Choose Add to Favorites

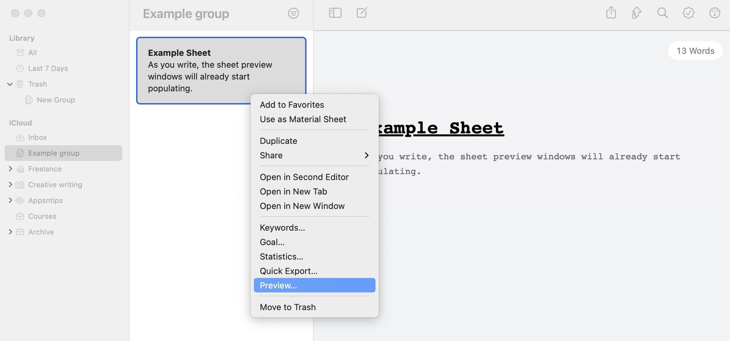292,105
